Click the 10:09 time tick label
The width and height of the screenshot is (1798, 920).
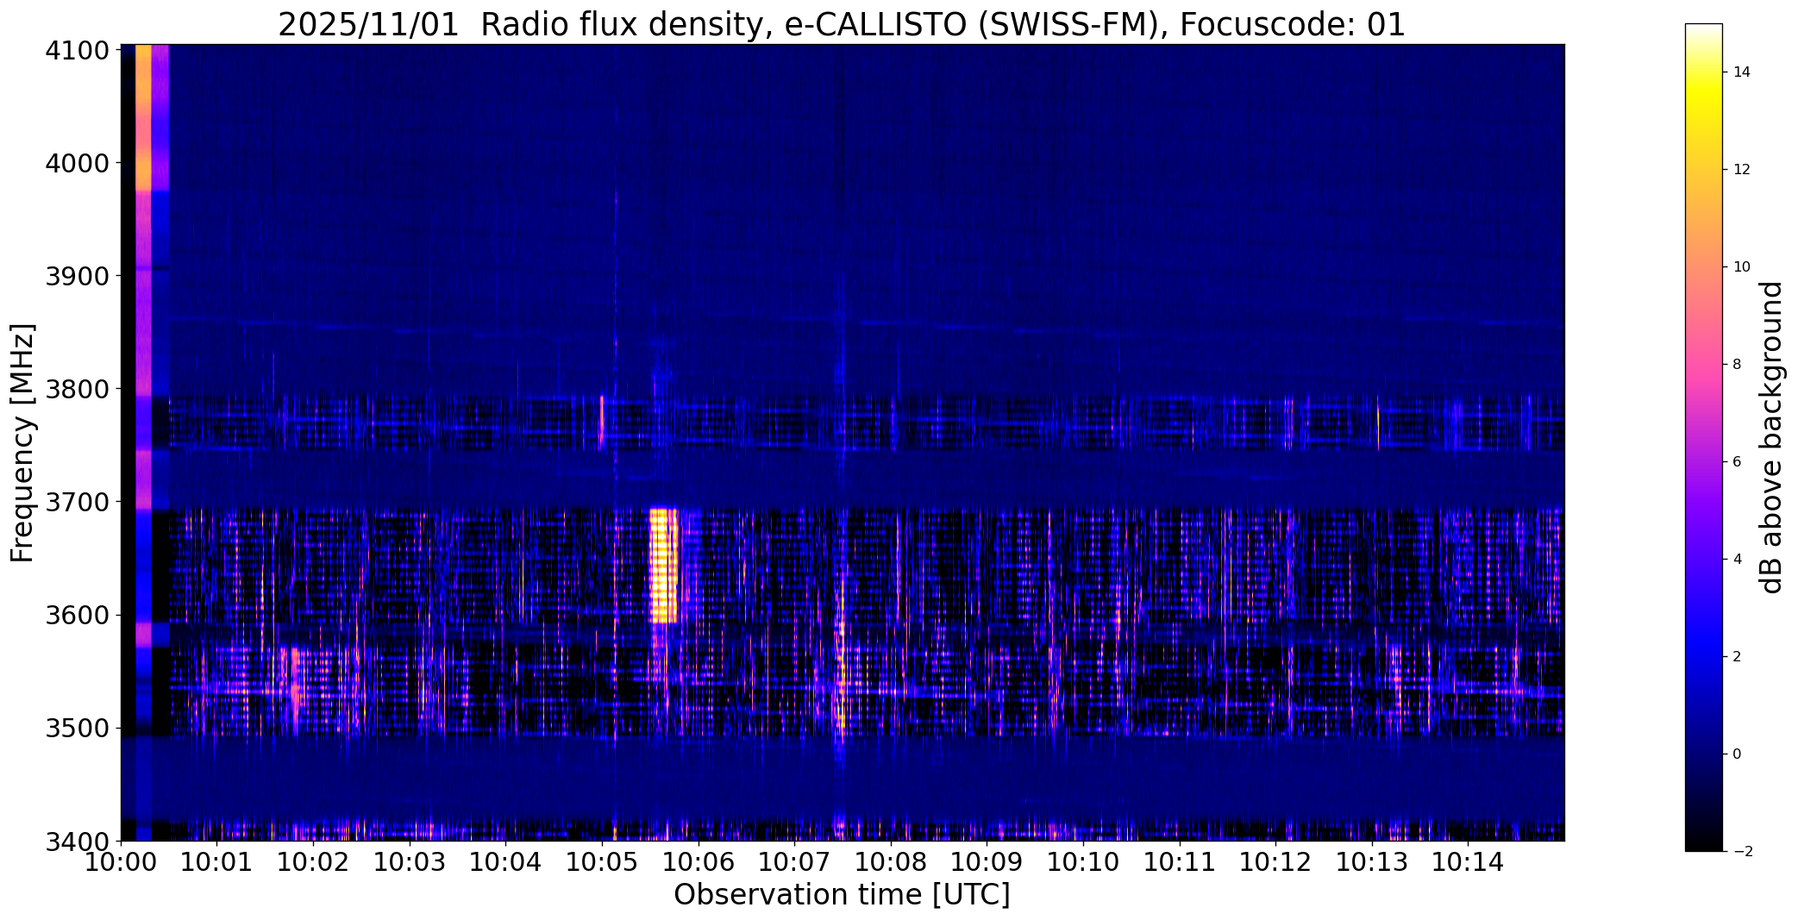[x=987, y=862]
